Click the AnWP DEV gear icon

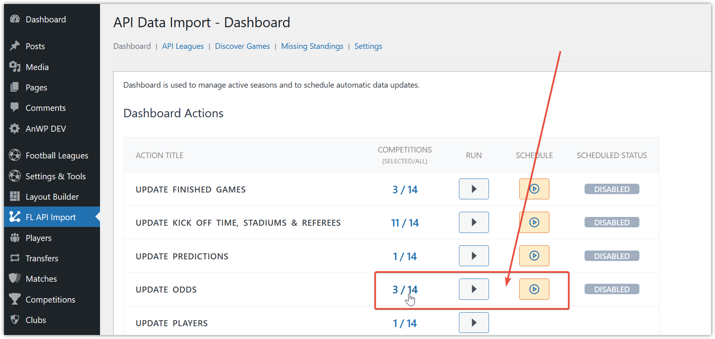15,128
